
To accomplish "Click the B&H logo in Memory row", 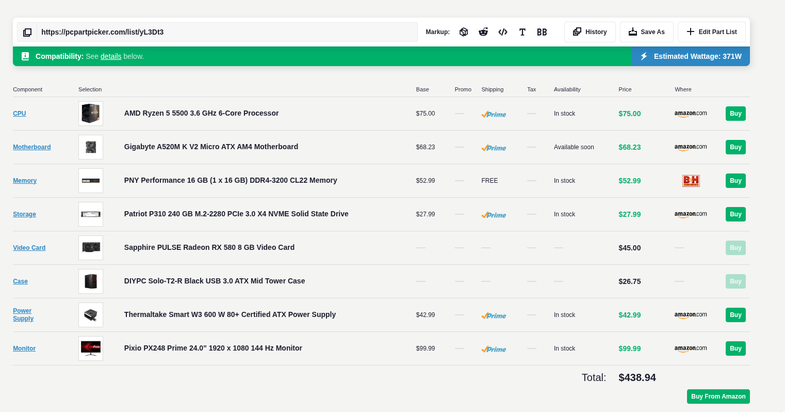I will 691,181.
